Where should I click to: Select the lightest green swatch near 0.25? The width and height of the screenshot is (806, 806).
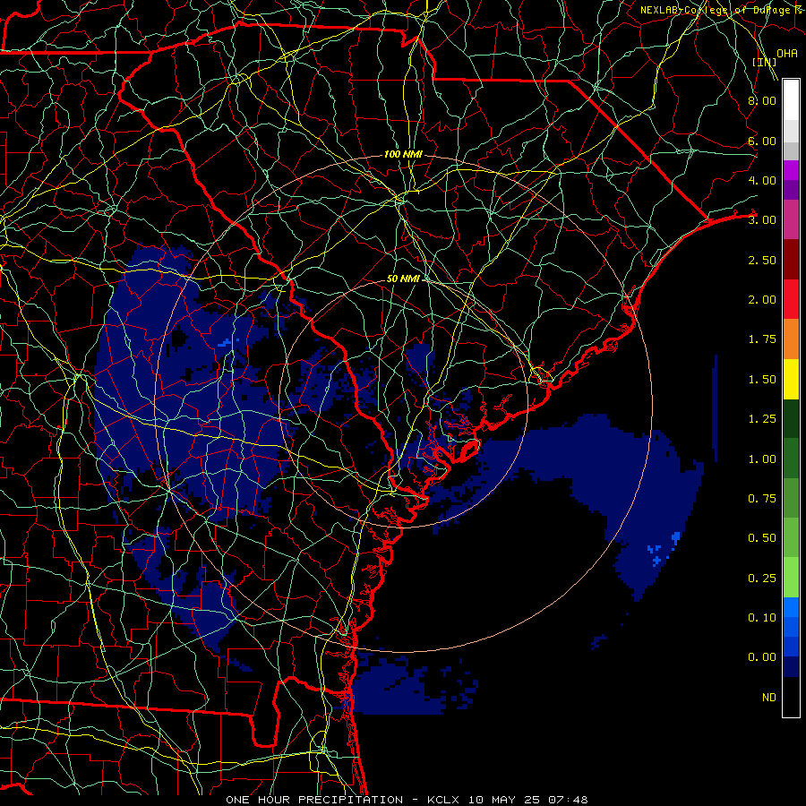791,578
